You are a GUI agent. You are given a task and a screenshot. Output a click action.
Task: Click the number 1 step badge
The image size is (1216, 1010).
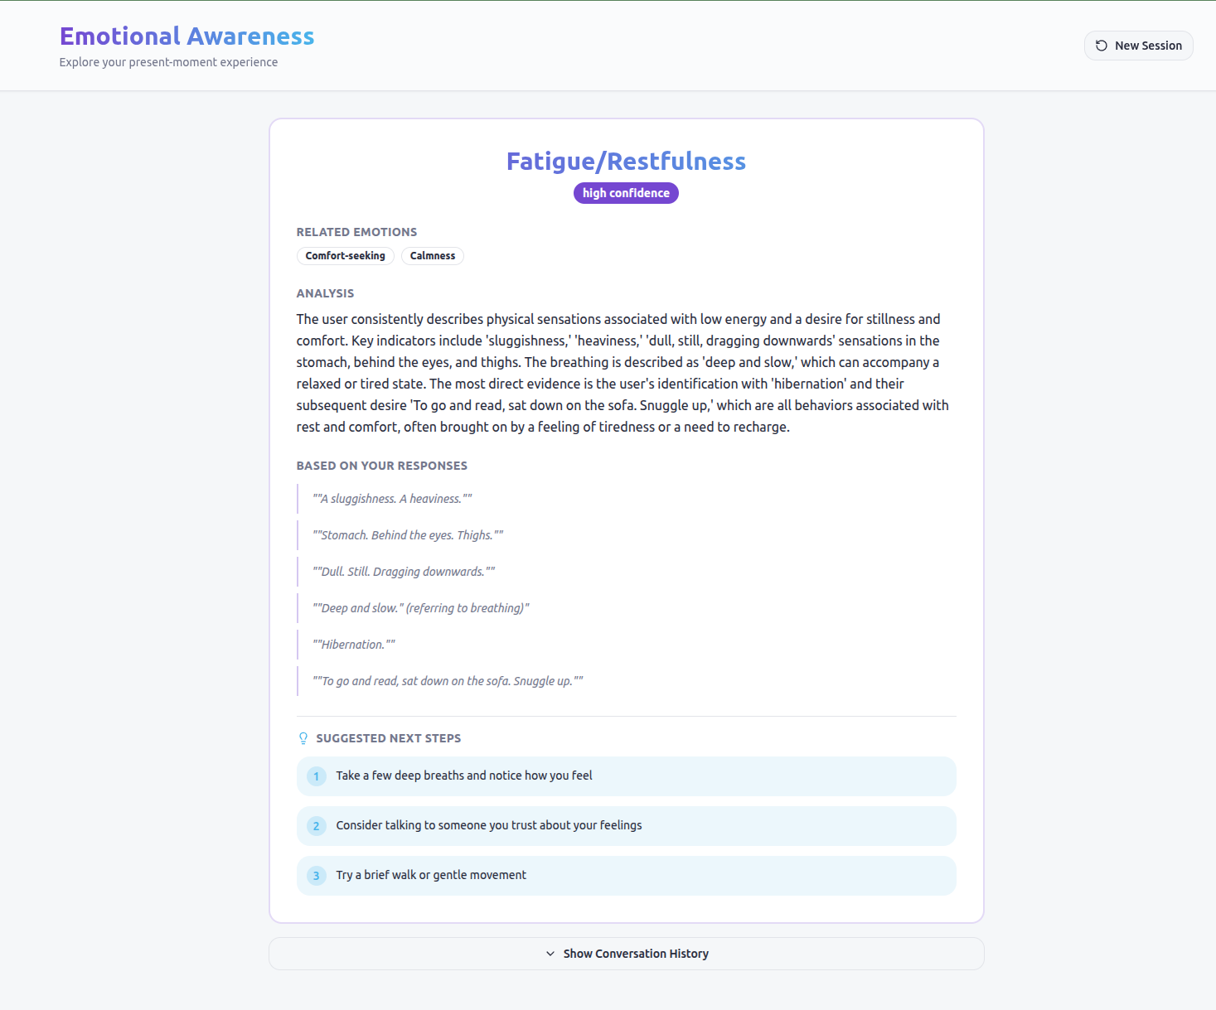316,776
